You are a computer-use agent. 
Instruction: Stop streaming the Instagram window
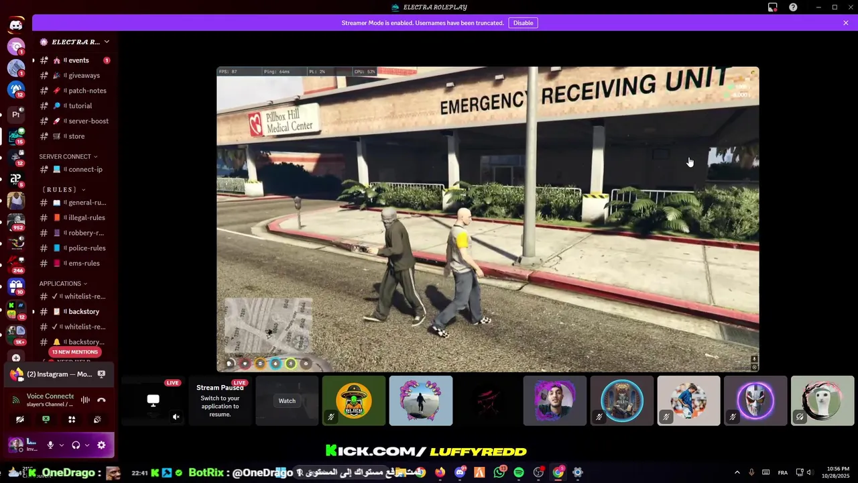pos(101,374)
